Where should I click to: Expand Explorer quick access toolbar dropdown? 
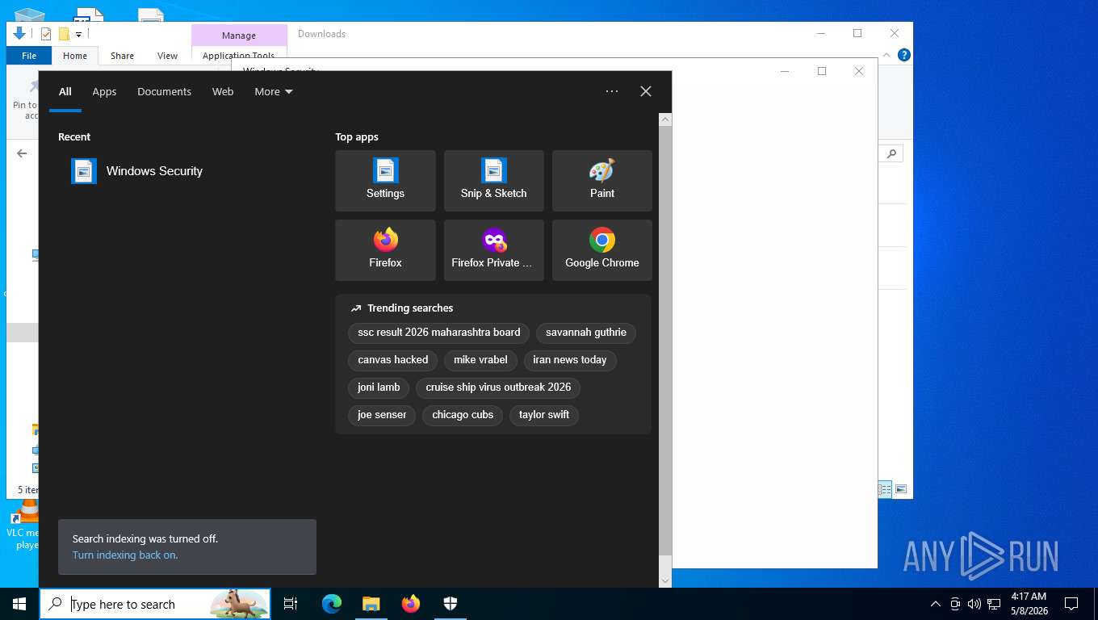click(x=78, y=35)
